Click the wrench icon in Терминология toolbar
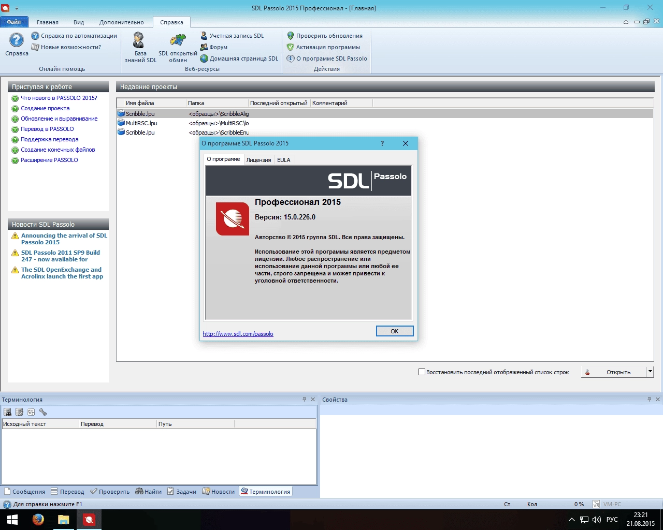This screenshot has width=663, height=530. tap(43, 412)
